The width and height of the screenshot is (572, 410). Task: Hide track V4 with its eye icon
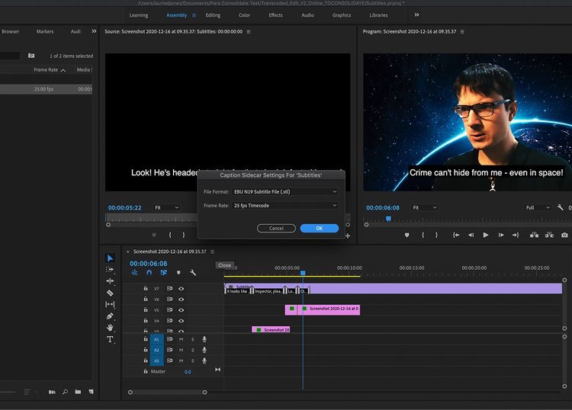click(181, 321)
